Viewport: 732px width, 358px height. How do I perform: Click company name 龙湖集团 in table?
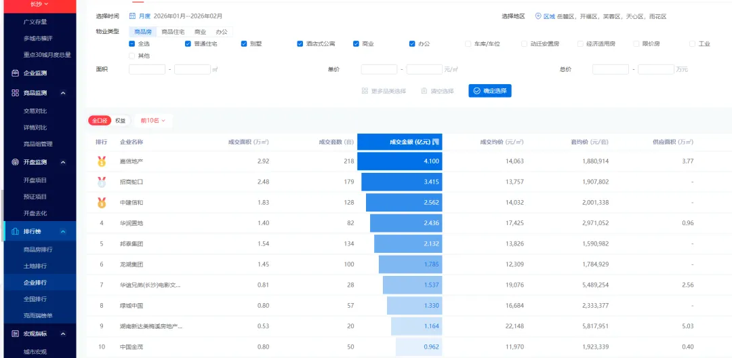[131, 264]
